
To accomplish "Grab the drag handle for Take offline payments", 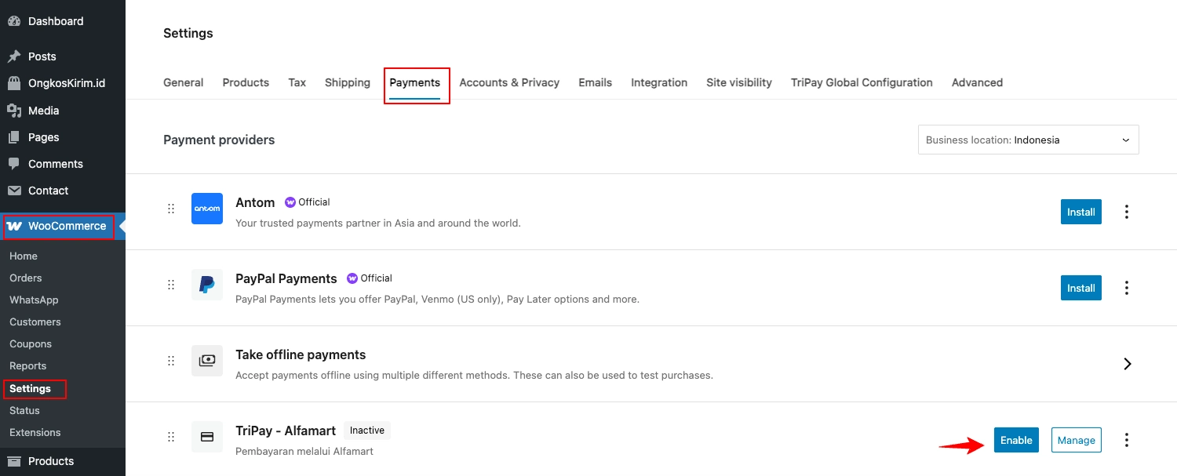I will pos(171,361).
